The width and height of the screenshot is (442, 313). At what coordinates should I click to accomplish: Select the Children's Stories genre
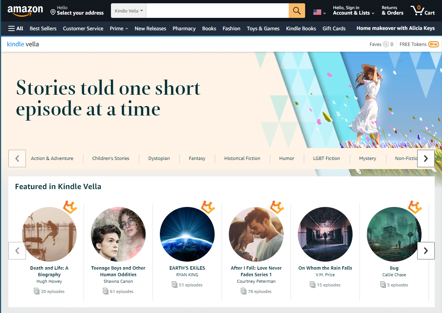(111, 159)
